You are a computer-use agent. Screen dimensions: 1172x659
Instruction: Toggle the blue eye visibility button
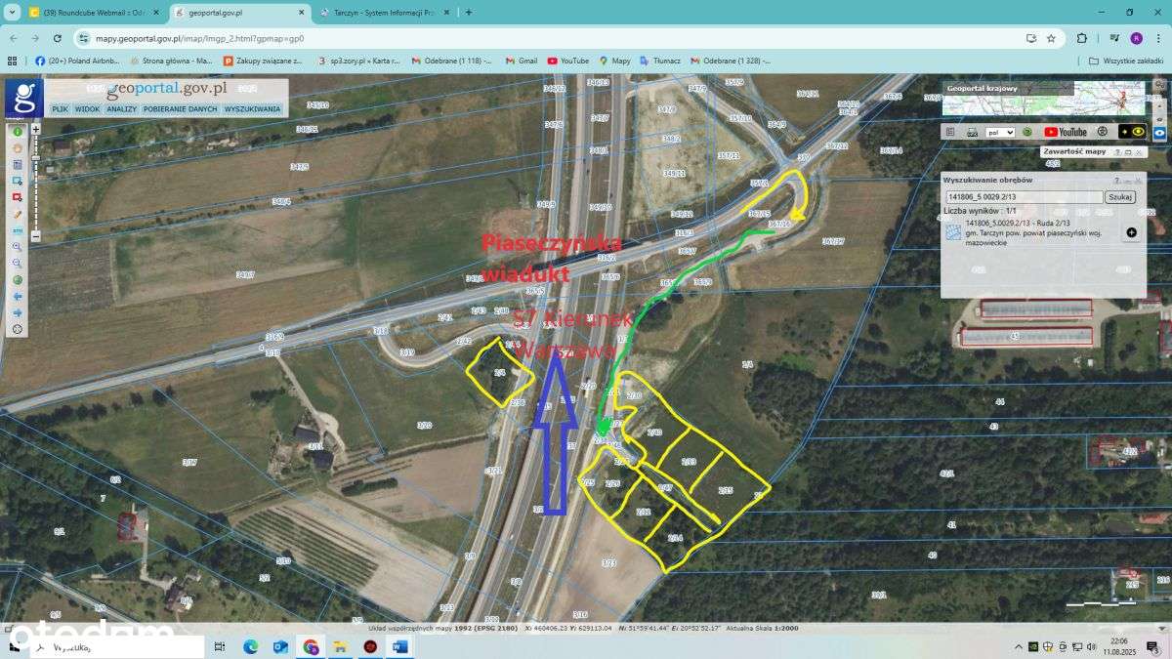tap(1159, 132)
